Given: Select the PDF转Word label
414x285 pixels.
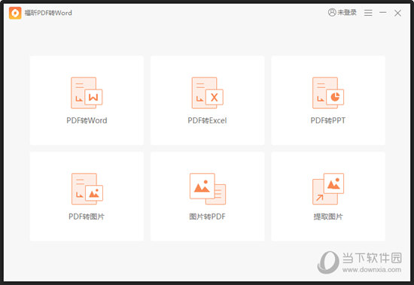Looking at the screenshot, I should [87, 120].
